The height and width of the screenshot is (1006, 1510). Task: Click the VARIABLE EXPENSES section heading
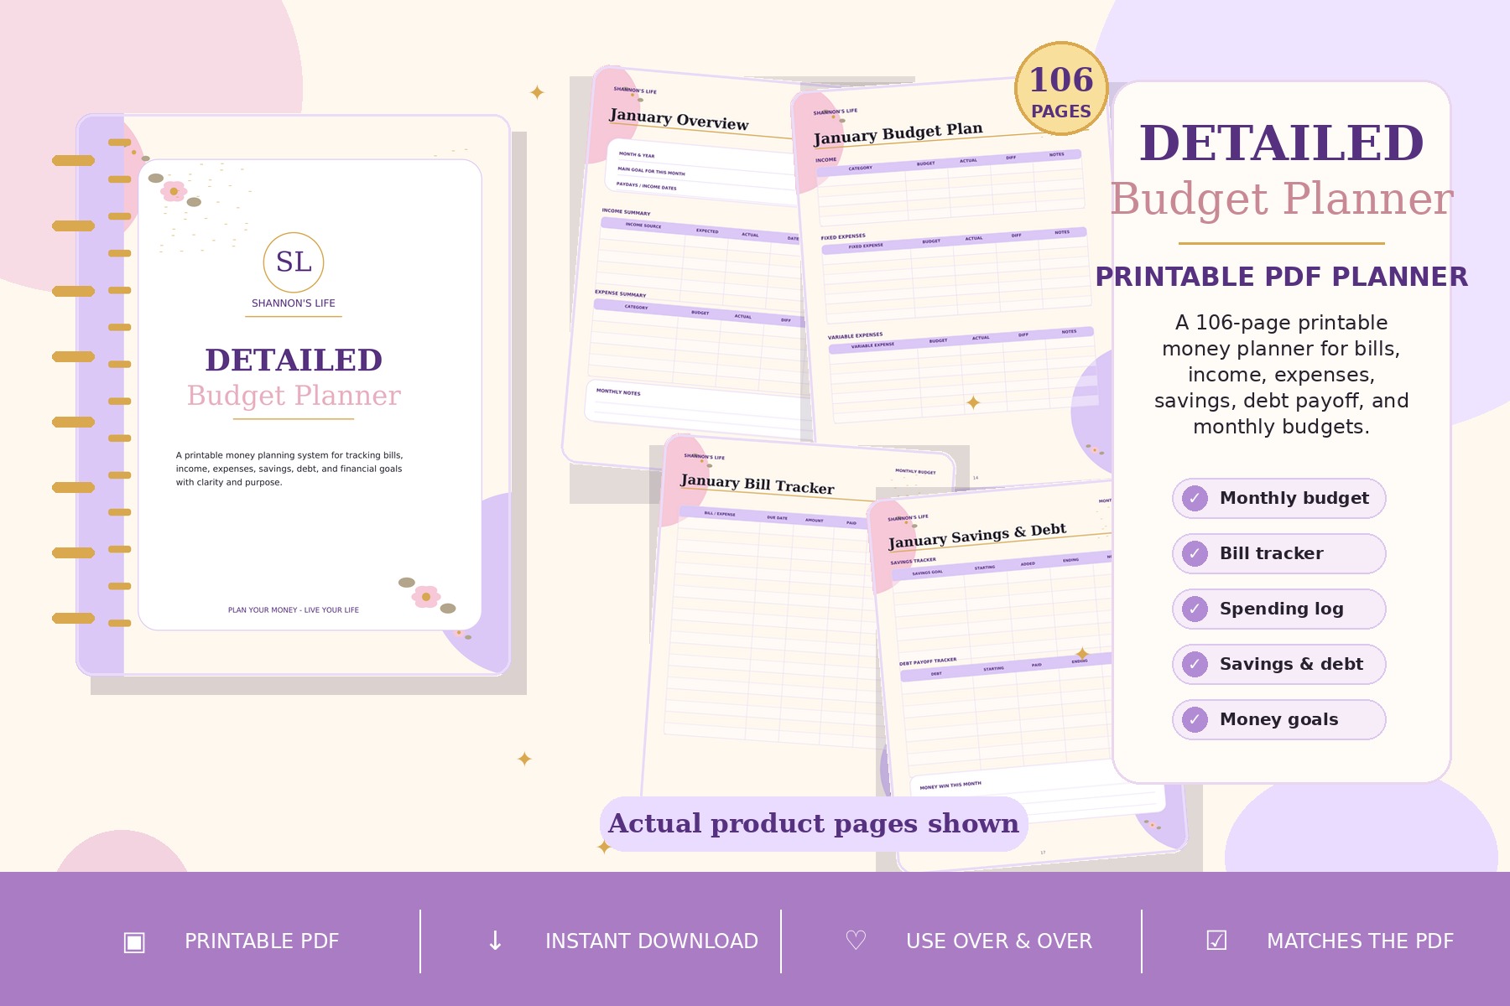tap(855, 335)
